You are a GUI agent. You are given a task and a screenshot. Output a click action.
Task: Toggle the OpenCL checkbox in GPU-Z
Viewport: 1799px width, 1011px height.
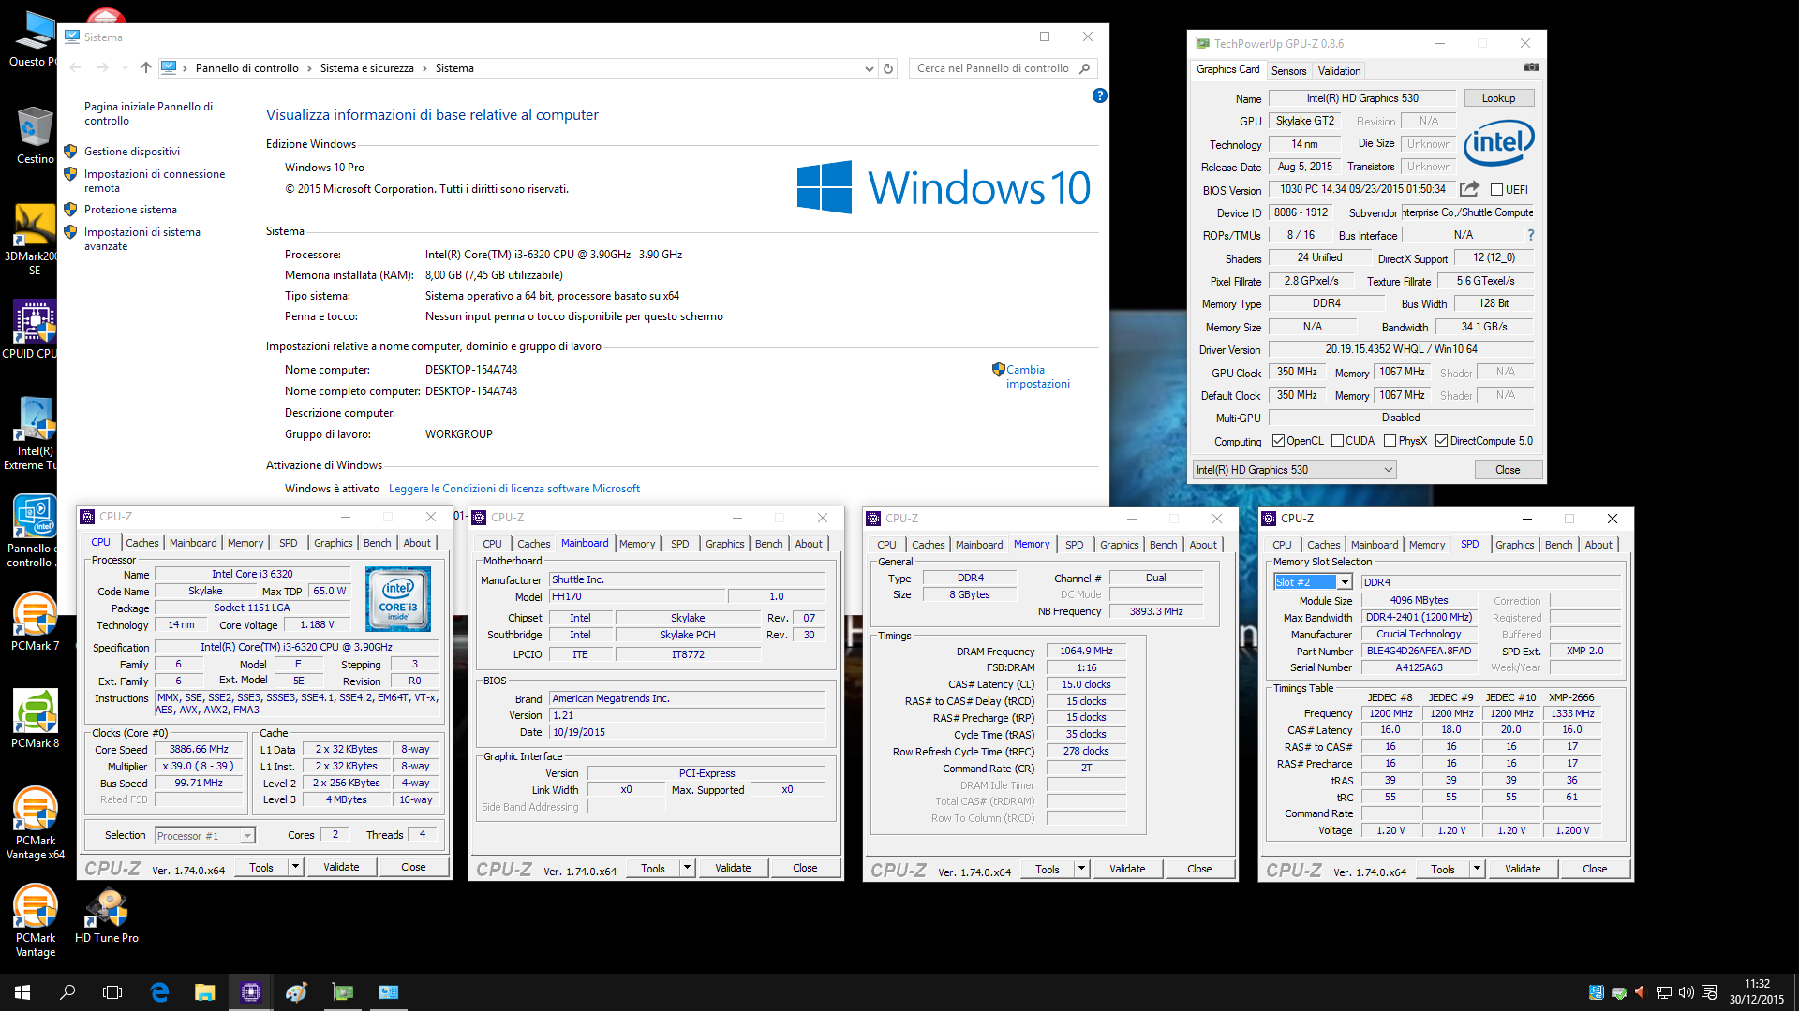tap(1278, 441)
